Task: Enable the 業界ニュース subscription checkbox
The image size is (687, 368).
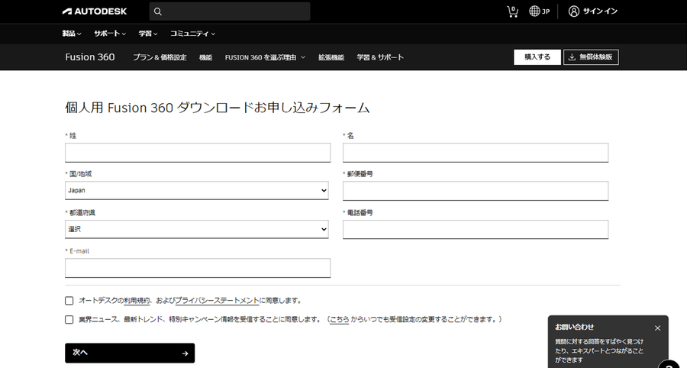Action: tap(69, 319)
